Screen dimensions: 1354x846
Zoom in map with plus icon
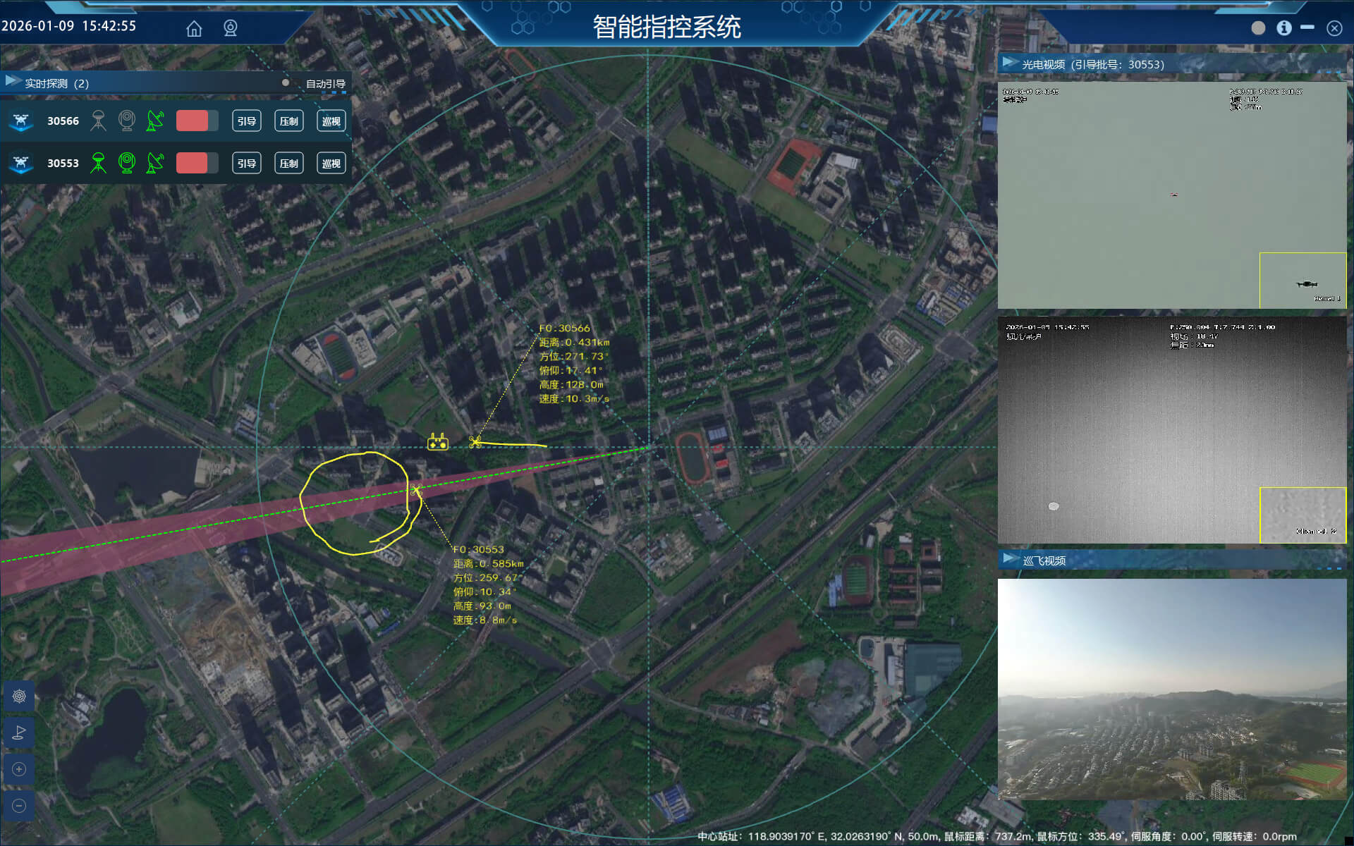(x=19, y=769)
